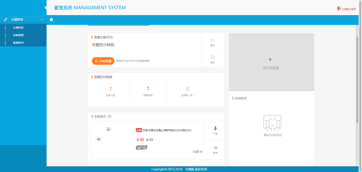The image size is (362, 172).
Task: Open 直播房间 in the sidebar
Action: (x=18, y=43)
